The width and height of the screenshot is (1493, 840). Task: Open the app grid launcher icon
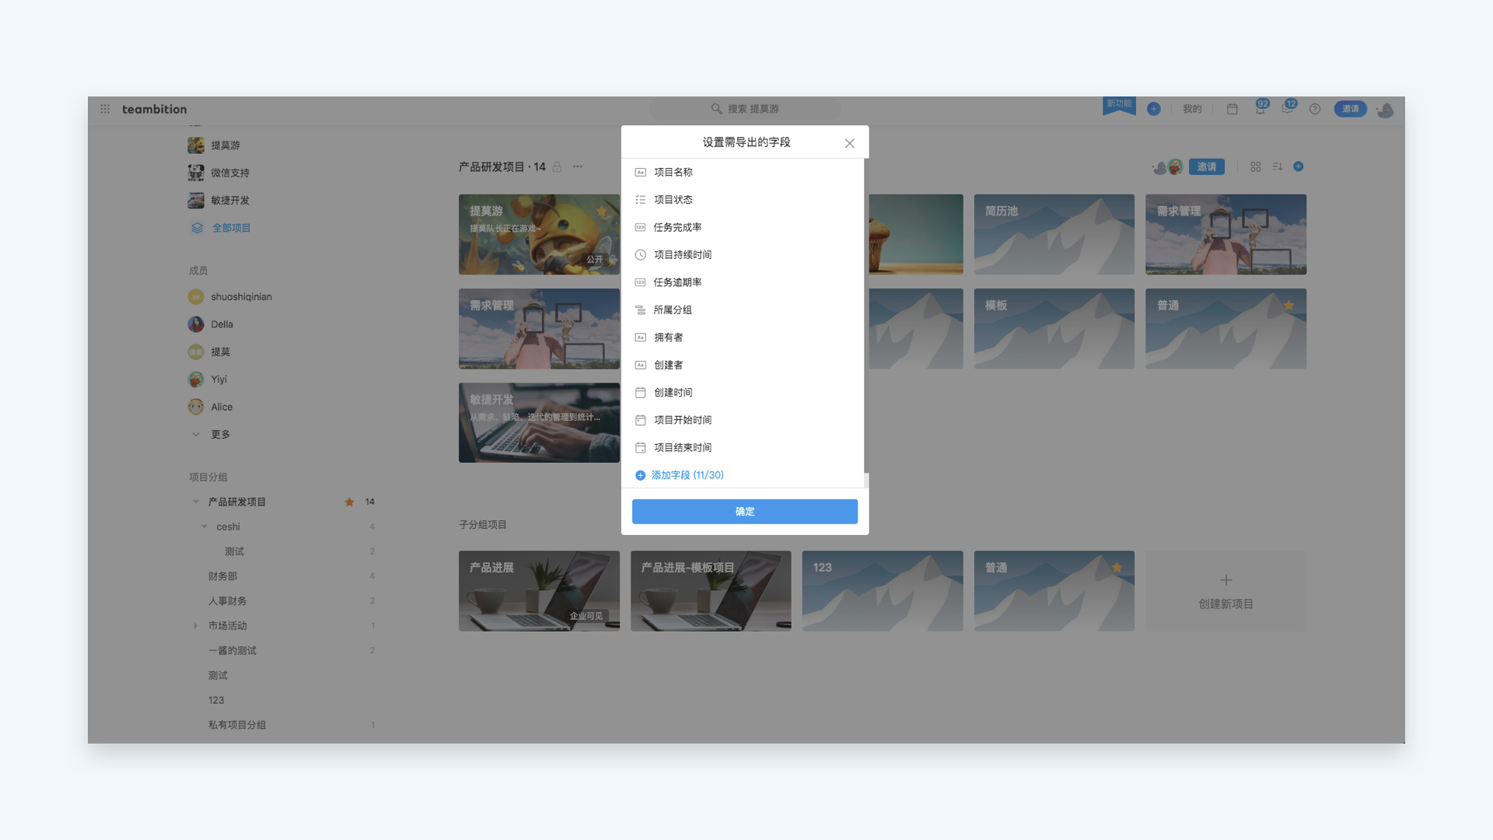tap(105, 109)
